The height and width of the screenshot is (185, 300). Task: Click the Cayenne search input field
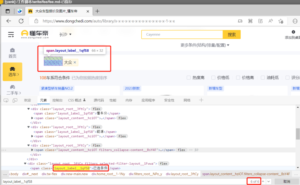(182, 35)
